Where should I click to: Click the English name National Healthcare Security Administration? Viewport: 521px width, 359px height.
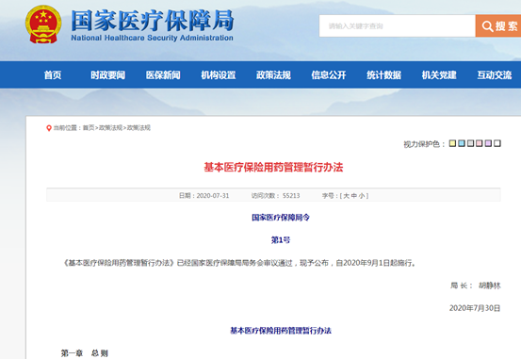tap(153, 38)
